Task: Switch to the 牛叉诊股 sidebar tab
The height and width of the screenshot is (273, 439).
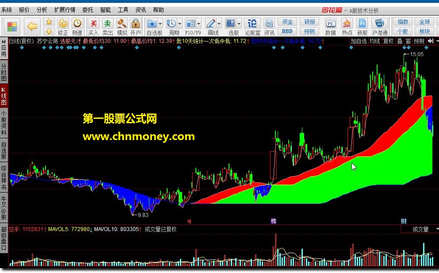Action: coord(4,208)
